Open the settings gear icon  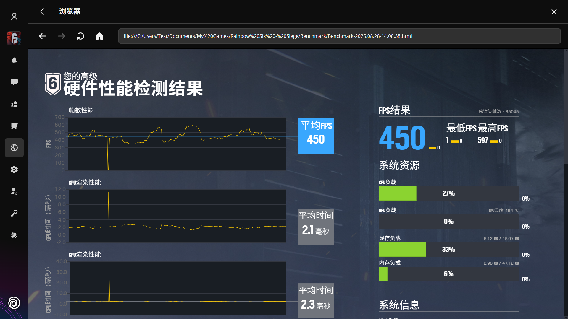point(14,170)
